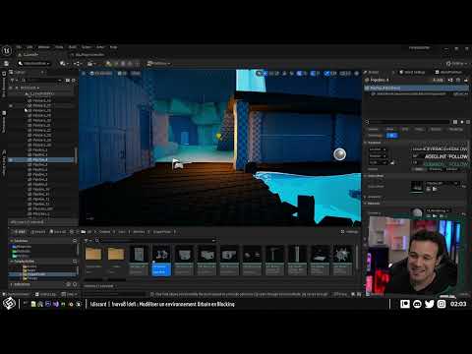Click the Browse to asset icon under Static Mesh
Viewport: 472px width, 354px height.
pyautogui.click(x=435, y=189)
